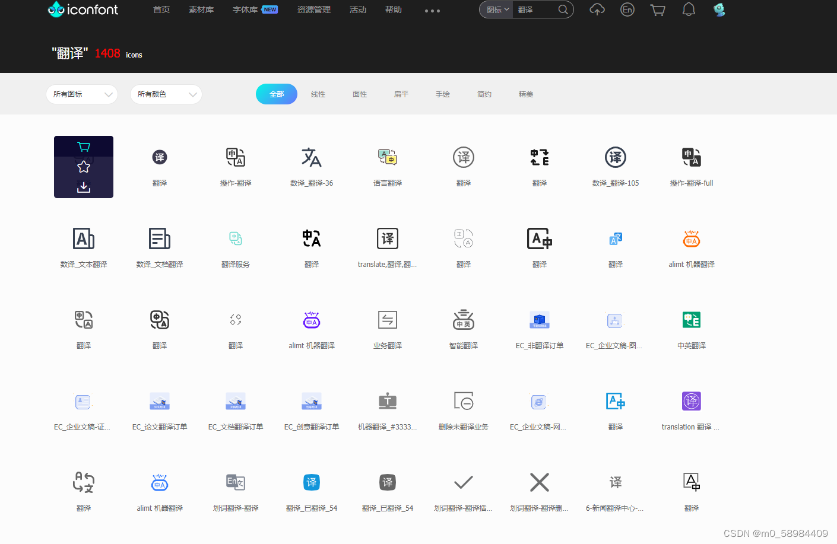Switch language via the En icon
Viewport: 837px width, 544px height.
point(627,9)
